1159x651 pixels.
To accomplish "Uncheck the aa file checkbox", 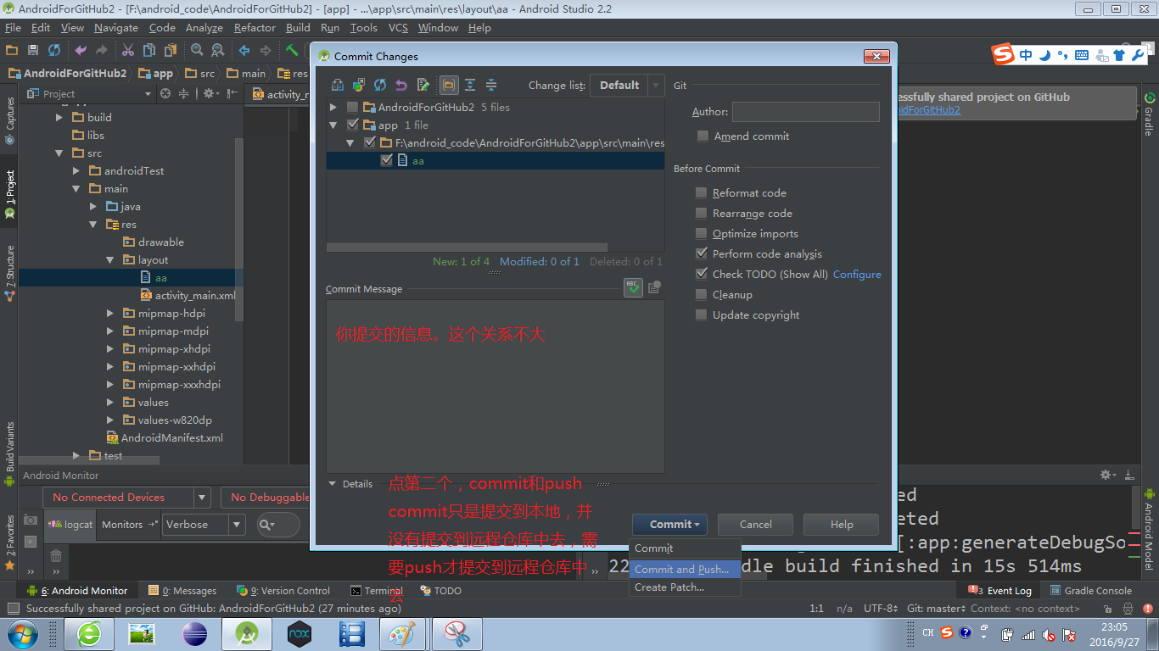I will (387, 160).
